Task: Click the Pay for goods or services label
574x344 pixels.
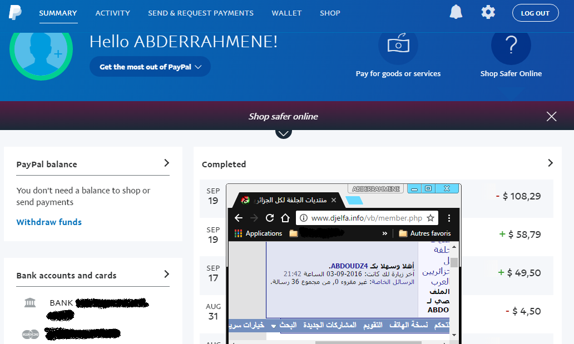Action: tap(398, 73)
